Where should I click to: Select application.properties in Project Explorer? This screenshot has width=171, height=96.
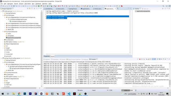[x=13, y=38]
